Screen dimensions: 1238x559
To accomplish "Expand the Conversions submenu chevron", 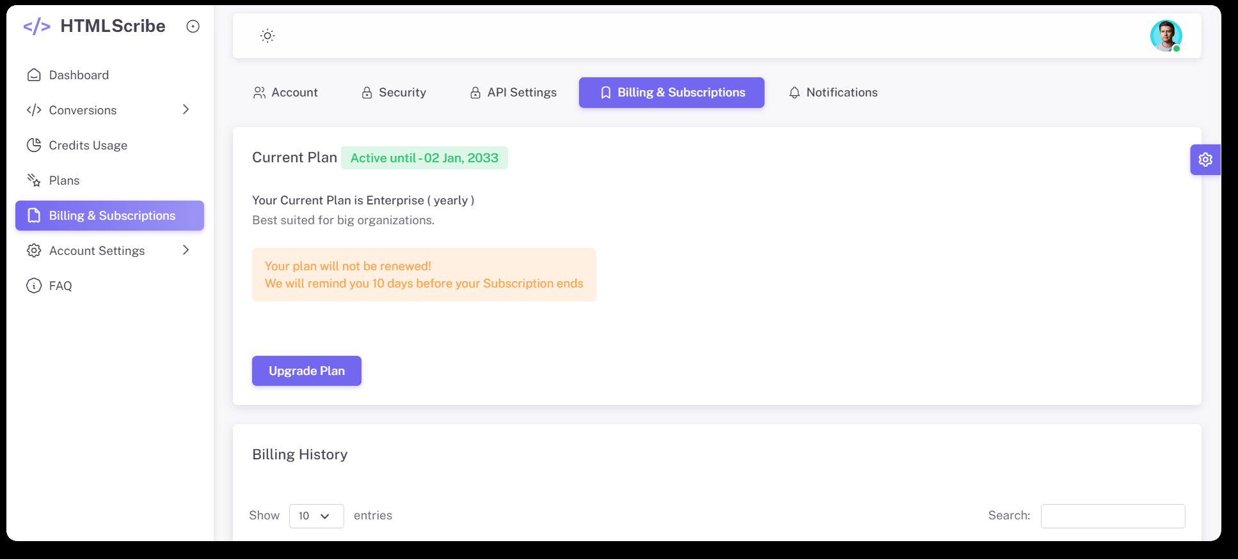I will pos(186,110).
